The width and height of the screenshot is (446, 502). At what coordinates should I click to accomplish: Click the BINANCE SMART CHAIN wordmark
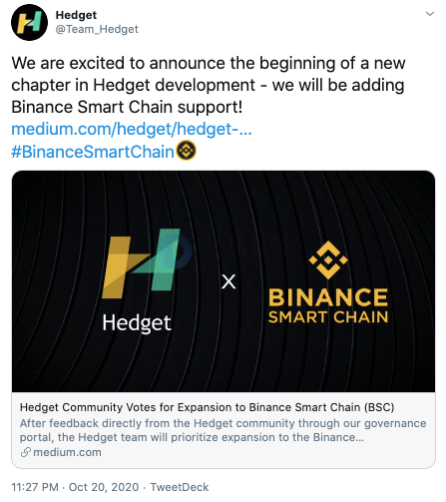[328, 306]
